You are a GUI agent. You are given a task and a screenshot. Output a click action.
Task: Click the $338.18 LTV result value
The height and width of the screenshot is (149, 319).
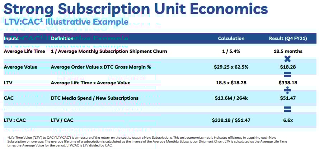click(x=288, y=83)
